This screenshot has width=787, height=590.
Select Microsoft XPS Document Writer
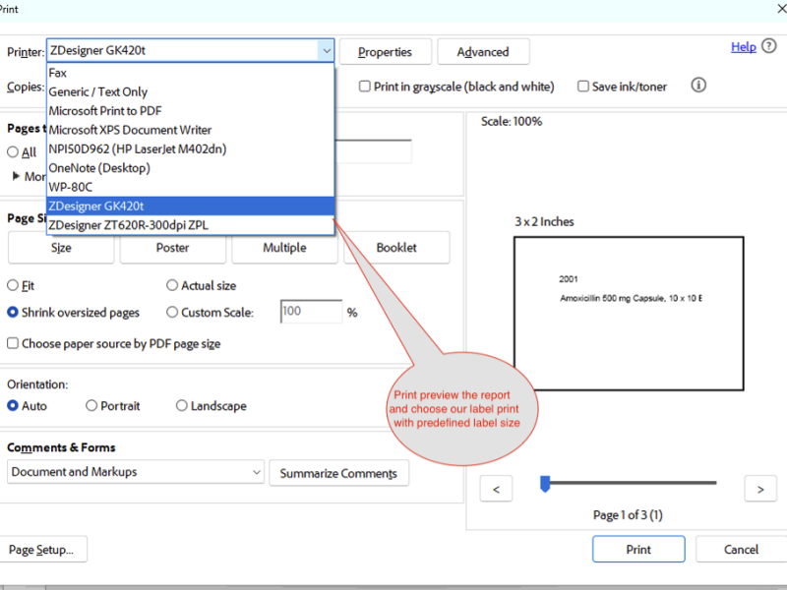click(190, 130)
